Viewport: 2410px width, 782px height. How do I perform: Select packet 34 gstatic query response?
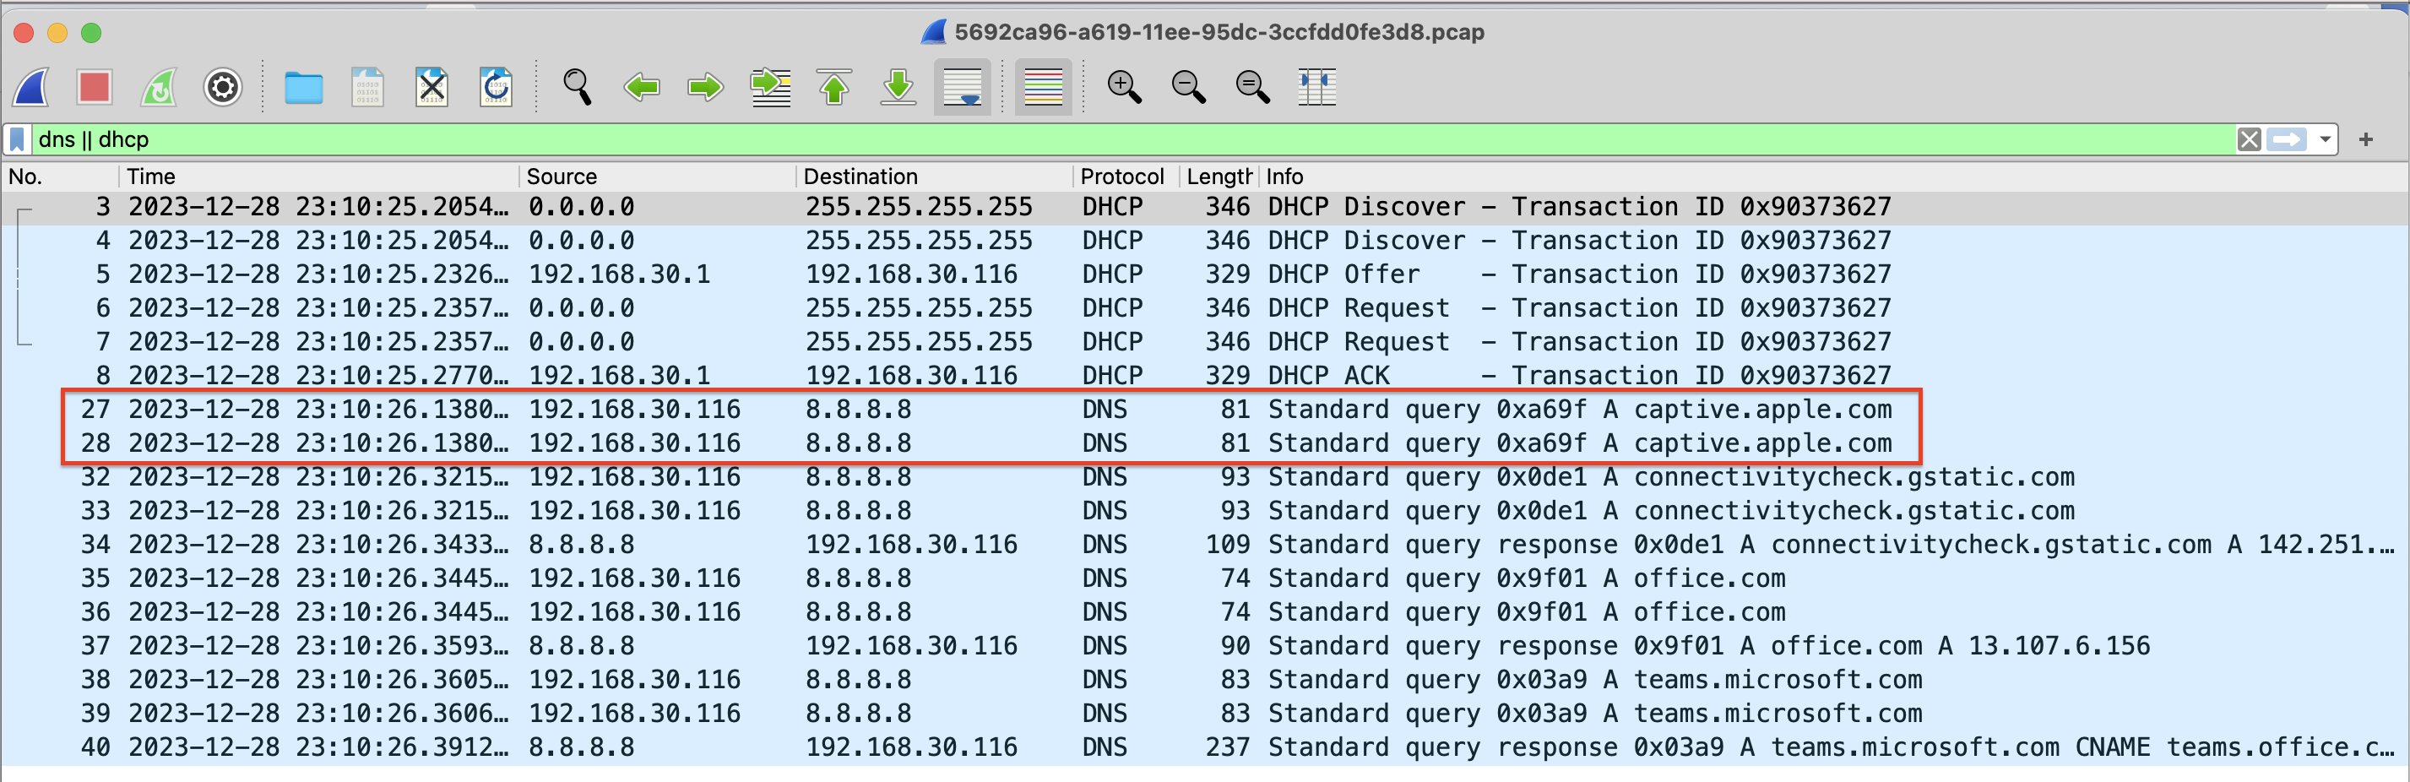click(1205, 545)
